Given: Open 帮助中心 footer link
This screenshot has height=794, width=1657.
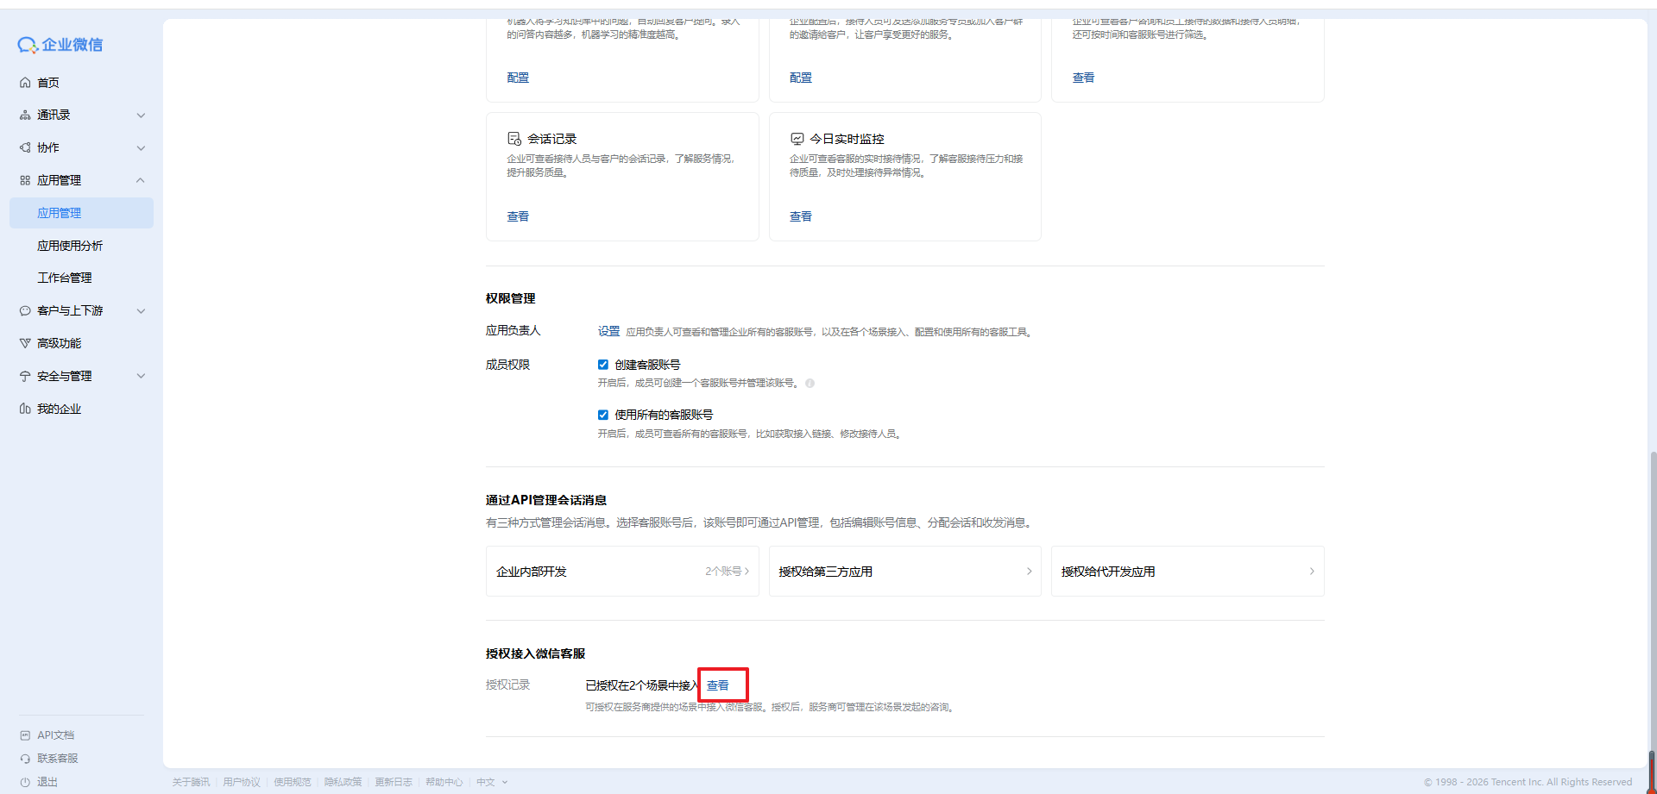Looking at the screenshot, I should coord(444,782).
